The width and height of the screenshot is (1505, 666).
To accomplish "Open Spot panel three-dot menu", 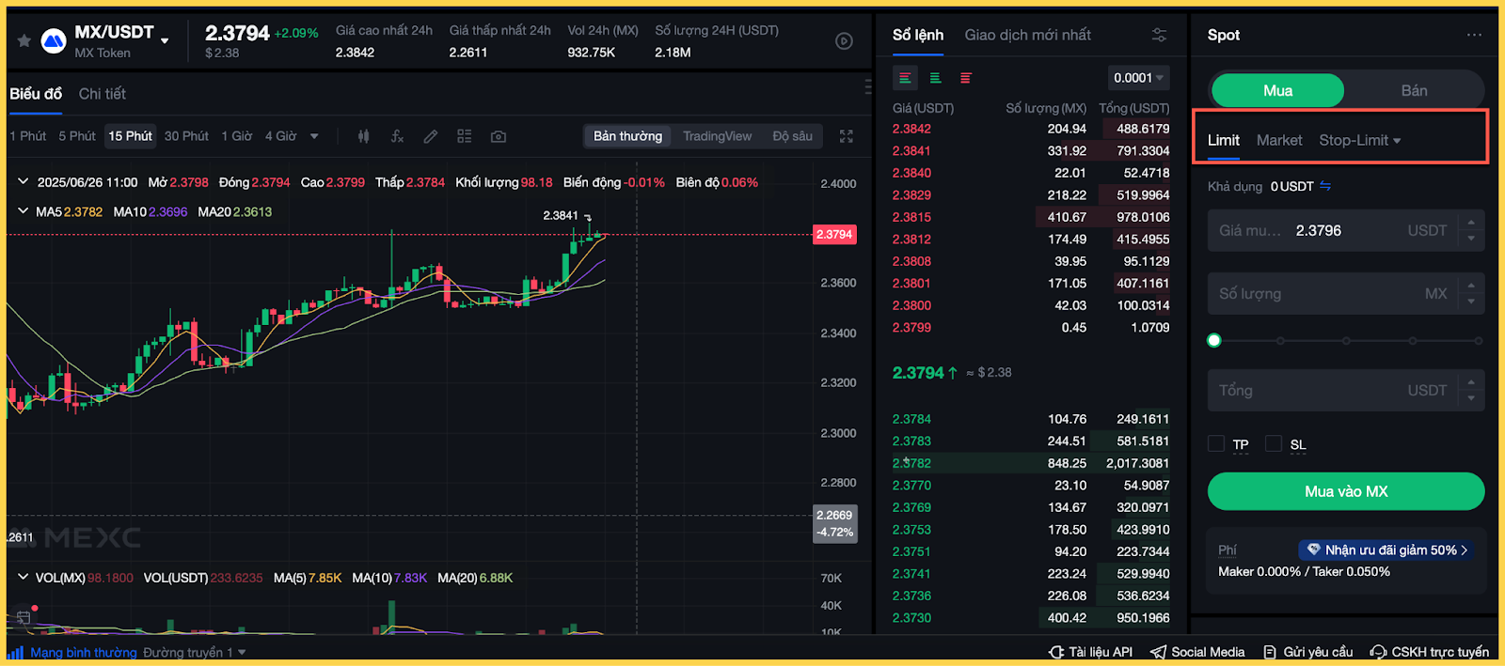I will [1474, 35].
